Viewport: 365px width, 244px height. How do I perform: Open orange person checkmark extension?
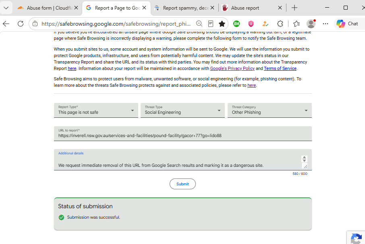[x=265, y=24]
